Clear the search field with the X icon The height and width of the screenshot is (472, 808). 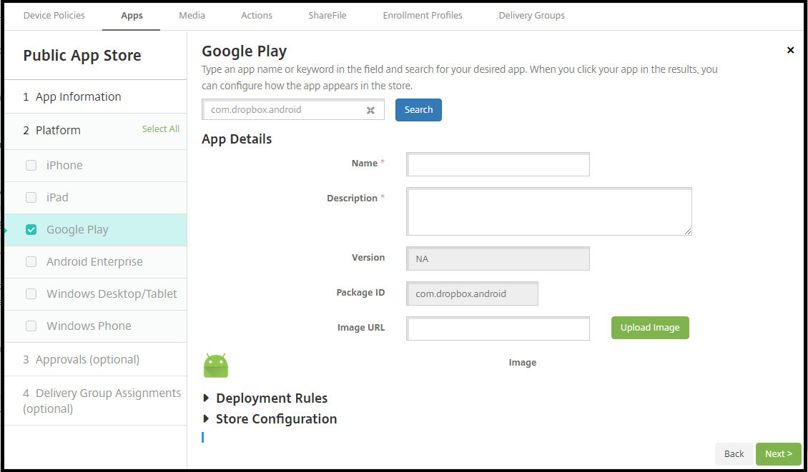click(x=370, y=110)
